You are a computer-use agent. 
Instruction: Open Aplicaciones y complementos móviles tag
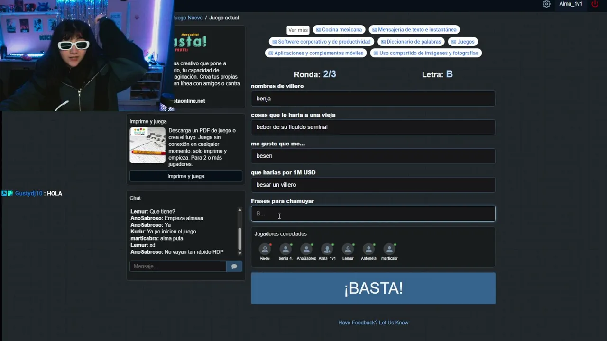[x=316, y=53]
